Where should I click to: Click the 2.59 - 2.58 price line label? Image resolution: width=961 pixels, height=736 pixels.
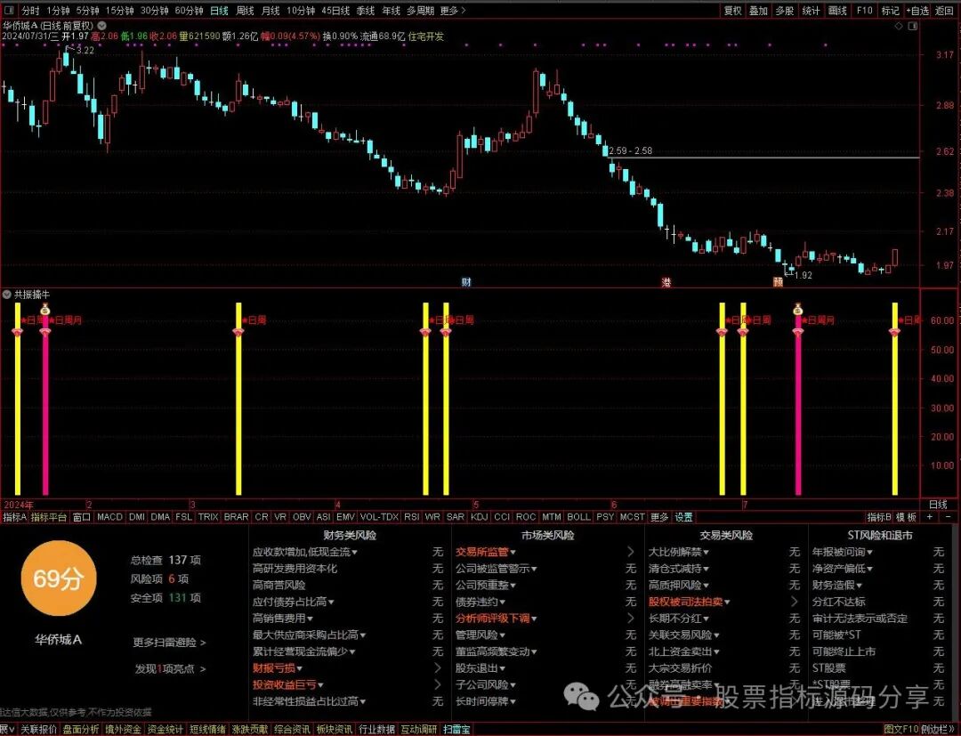click(631, 150)
